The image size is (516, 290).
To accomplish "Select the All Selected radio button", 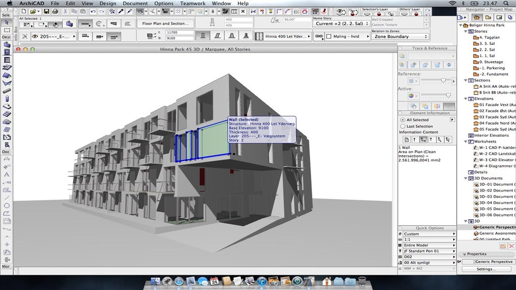I will tap(403, 120).
